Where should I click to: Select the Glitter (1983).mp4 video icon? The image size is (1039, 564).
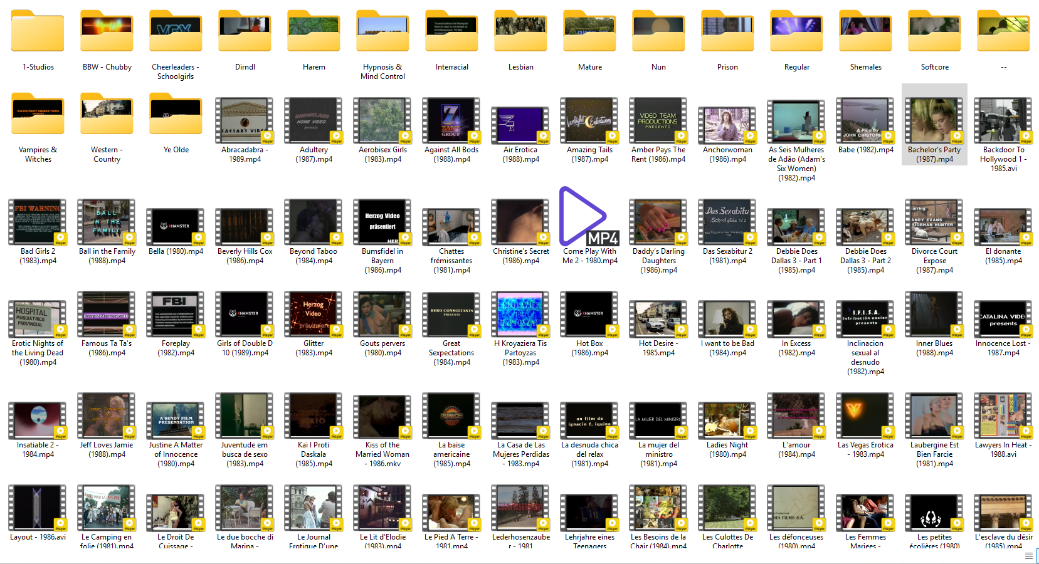314,314
